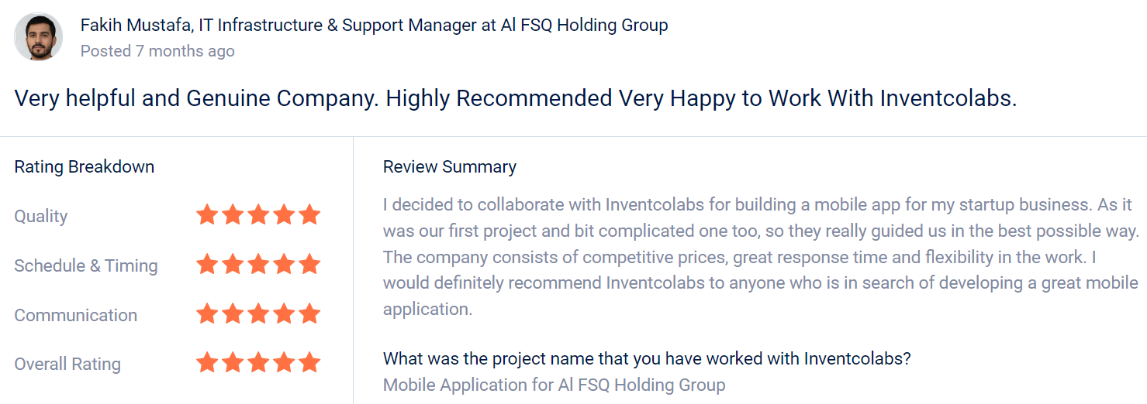Click the fifth star in Quality rating
1147x404 pixels.
coord(309,215)
